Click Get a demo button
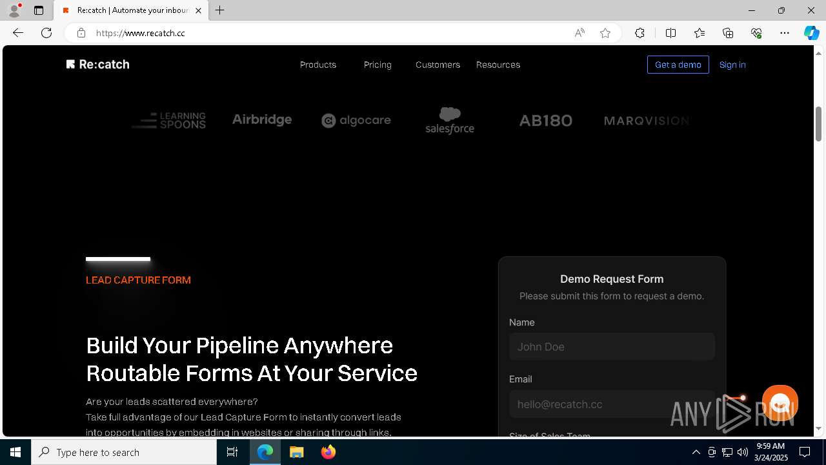 point(678,65)
